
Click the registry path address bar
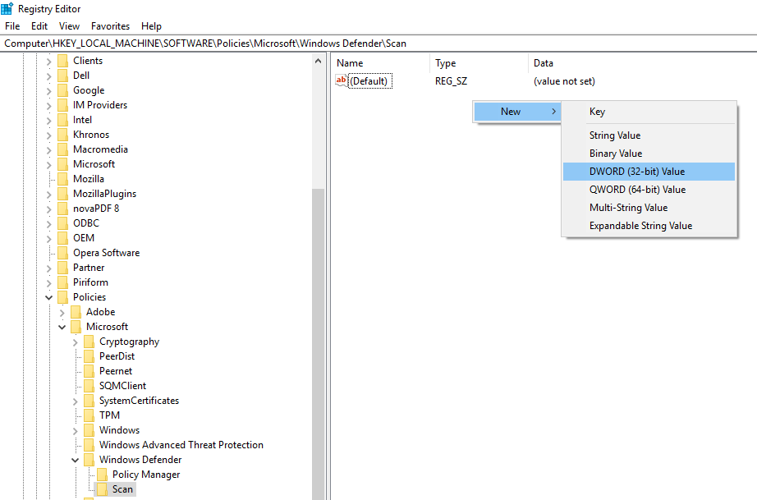(246, 42)
